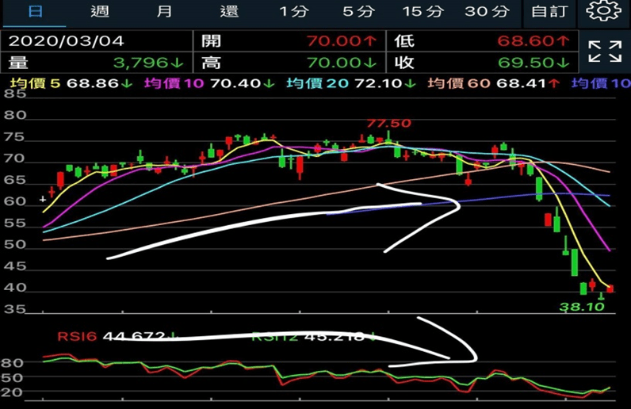Click the 均價 10 moving average label
This screenshot has height=409, width=631.
174,84
